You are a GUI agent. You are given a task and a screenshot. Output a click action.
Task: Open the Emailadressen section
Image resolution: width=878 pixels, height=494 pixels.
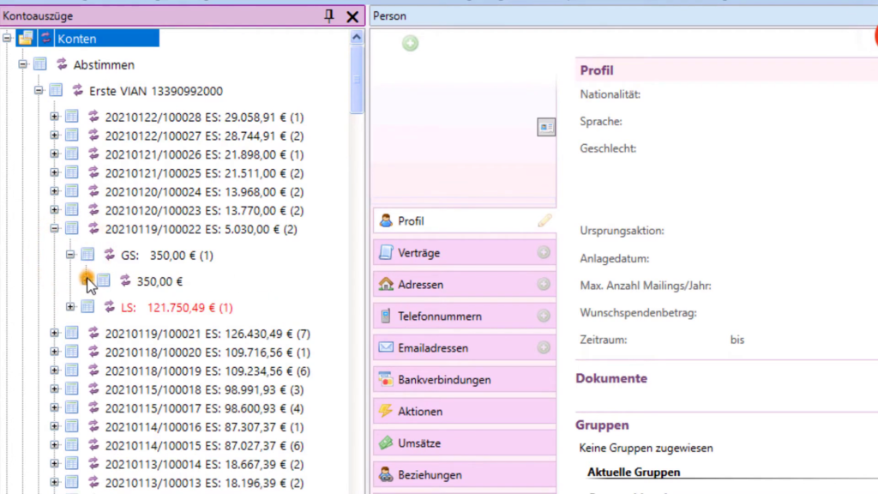click(x=464, y=348)
